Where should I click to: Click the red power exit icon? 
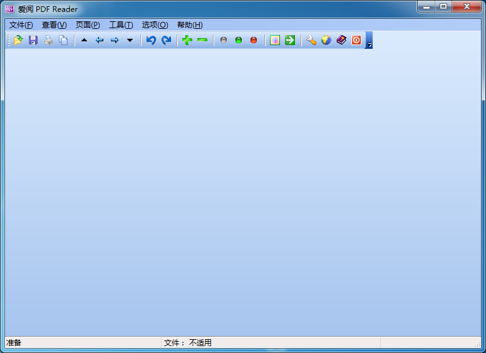click(356, 40)
